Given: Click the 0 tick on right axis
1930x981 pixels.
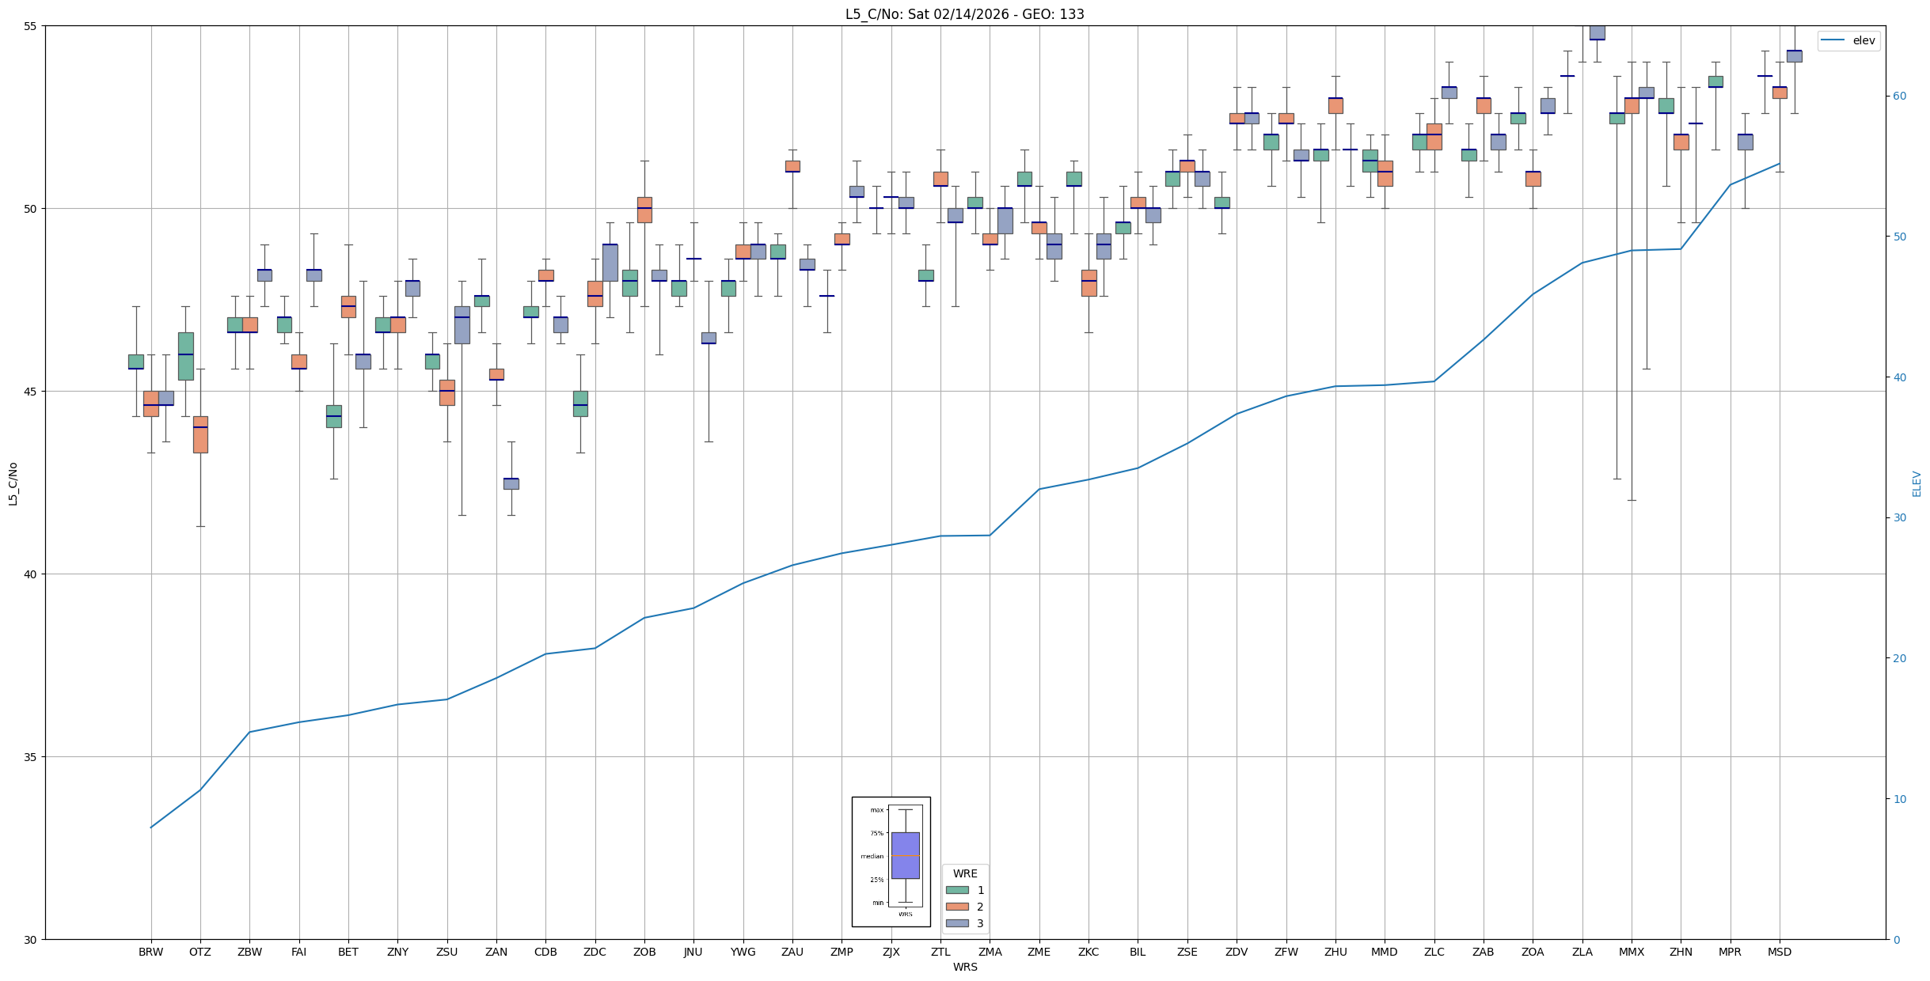Looking at the screenshot, I should (1895, 939).
